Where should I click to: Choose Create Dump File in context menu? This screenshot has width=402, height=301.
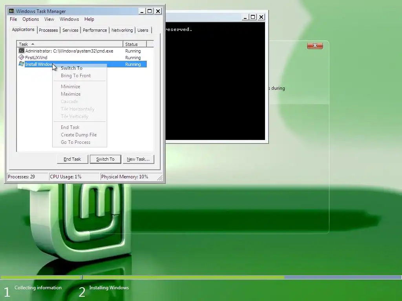[x=79, y=135]
